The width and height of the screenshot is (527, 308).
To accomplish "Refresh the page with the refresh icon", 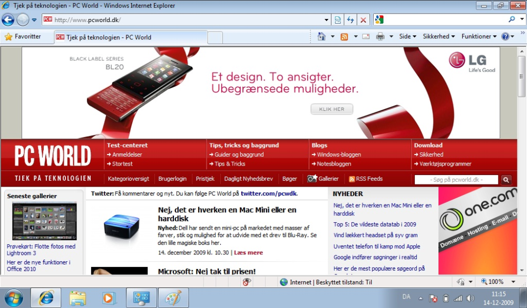I will click(350, 20).
